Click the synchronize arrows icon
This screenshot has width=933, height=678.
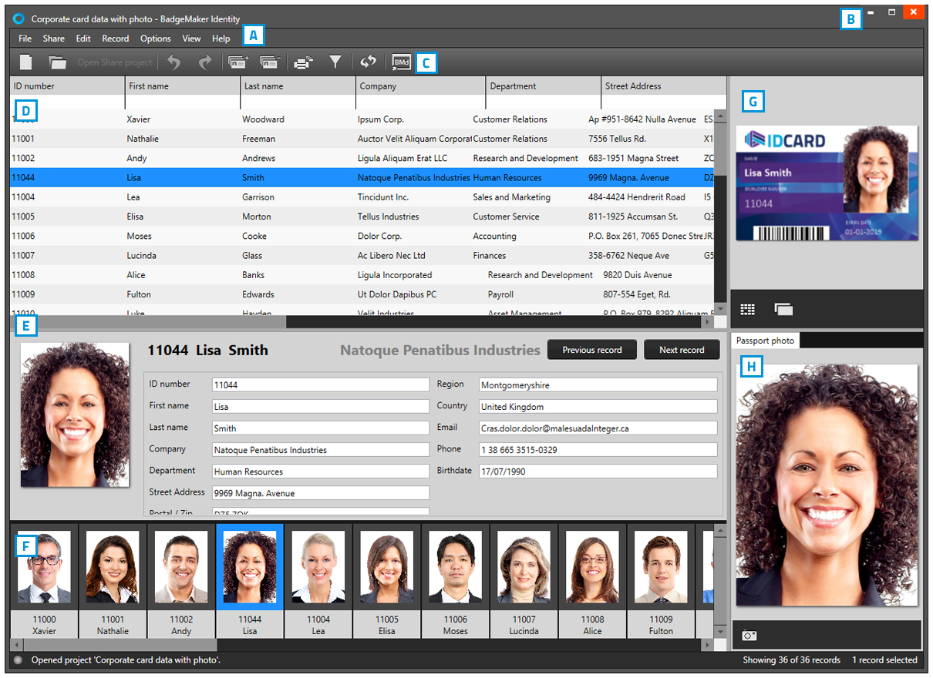coord(368,62)
